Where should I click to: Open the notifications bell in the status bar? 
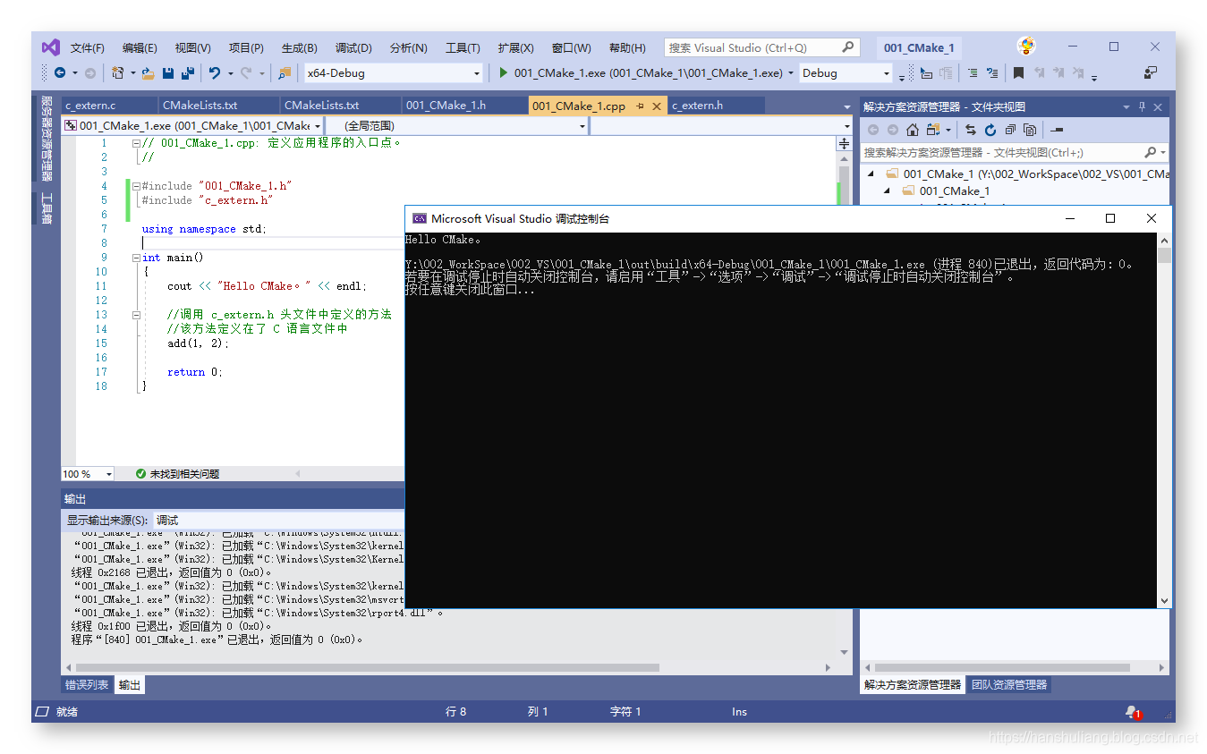tap(1132, 712)
